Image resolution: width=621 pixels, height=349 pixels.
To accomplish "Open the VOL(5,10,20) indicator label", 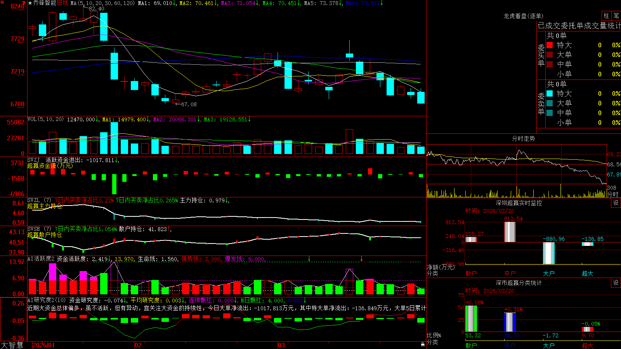I will pos(45,119).
